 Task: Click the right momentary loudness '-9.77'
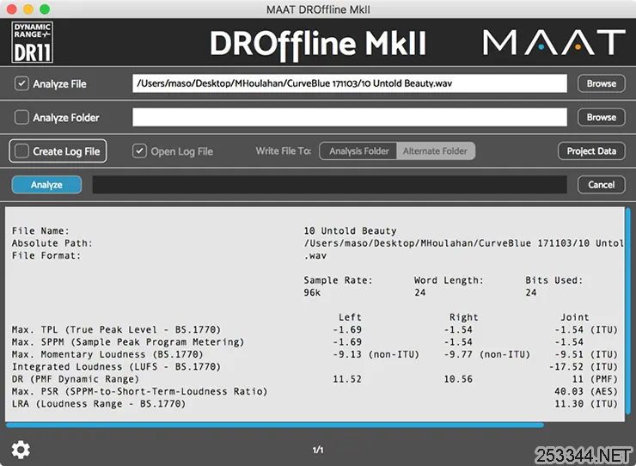click(x=458, y=354)
